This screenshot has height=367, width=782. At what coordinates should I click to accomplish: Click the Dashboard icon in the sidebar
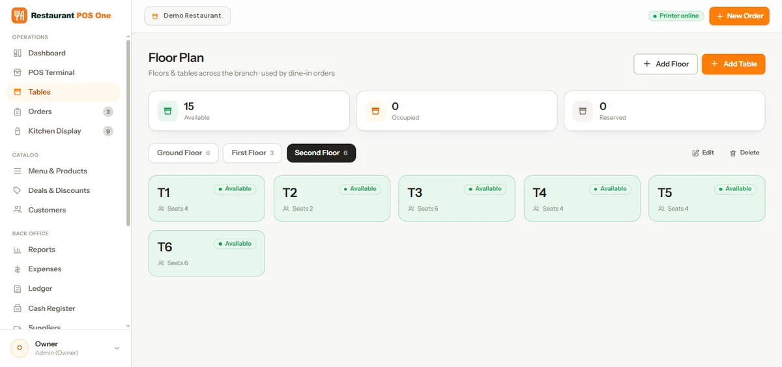click(x=18, y=53)
